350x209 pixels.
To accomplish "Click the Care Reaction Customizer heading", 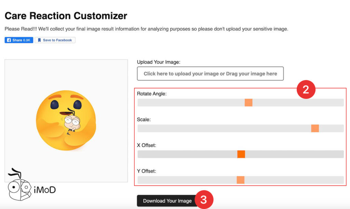I will (x=66, y=16).
